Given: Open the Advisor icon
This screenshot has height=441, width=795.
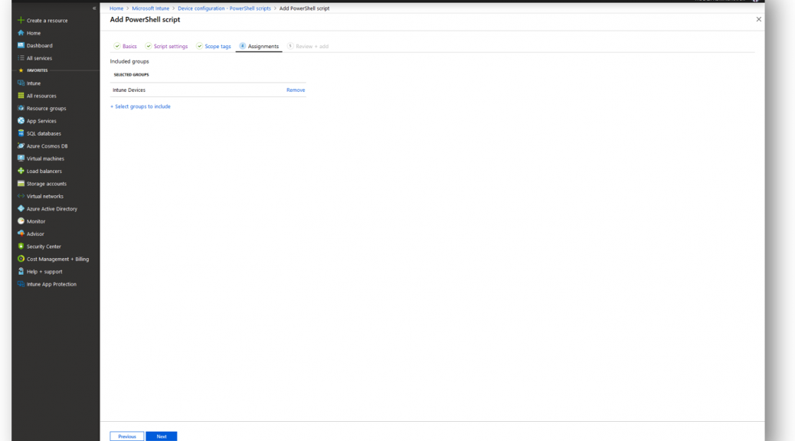Looking at the screenshot, I should point(21,234).
